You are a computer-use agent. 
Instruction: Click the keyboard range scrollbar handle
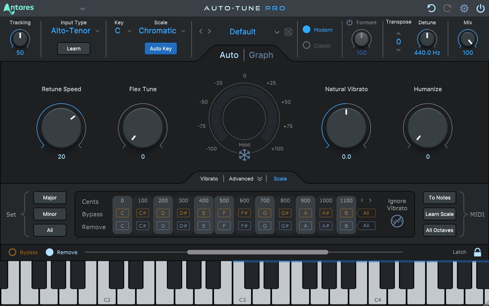[257, 252]
